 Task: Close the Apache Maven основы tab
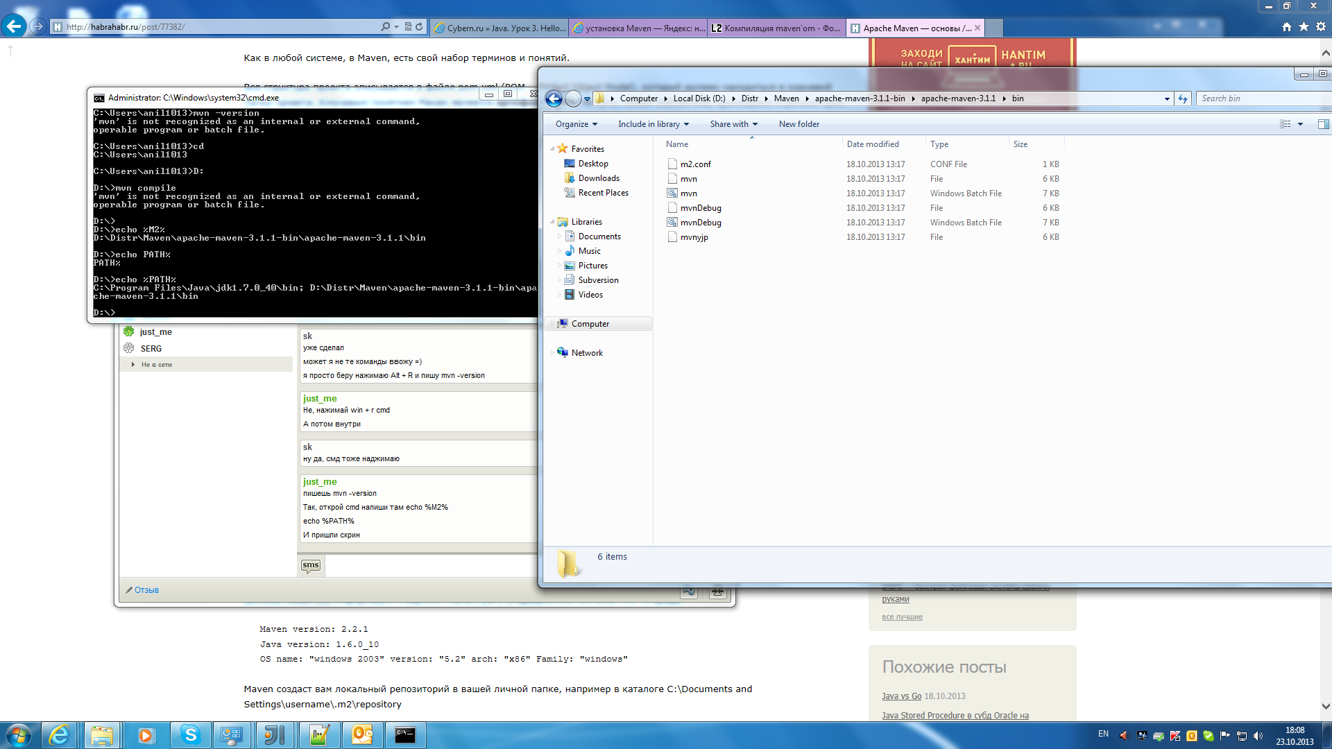[977, 28]
